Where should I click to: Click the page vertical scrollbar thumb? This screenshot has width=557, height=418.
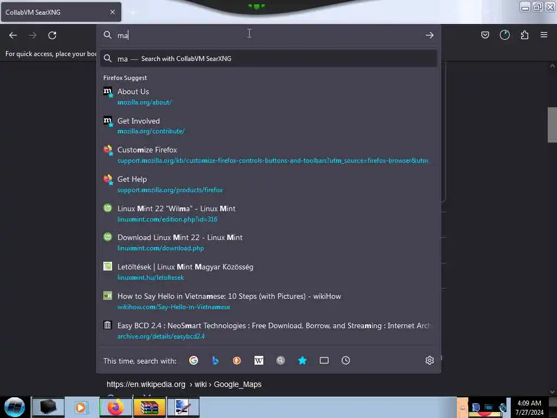tap(552, 125)
